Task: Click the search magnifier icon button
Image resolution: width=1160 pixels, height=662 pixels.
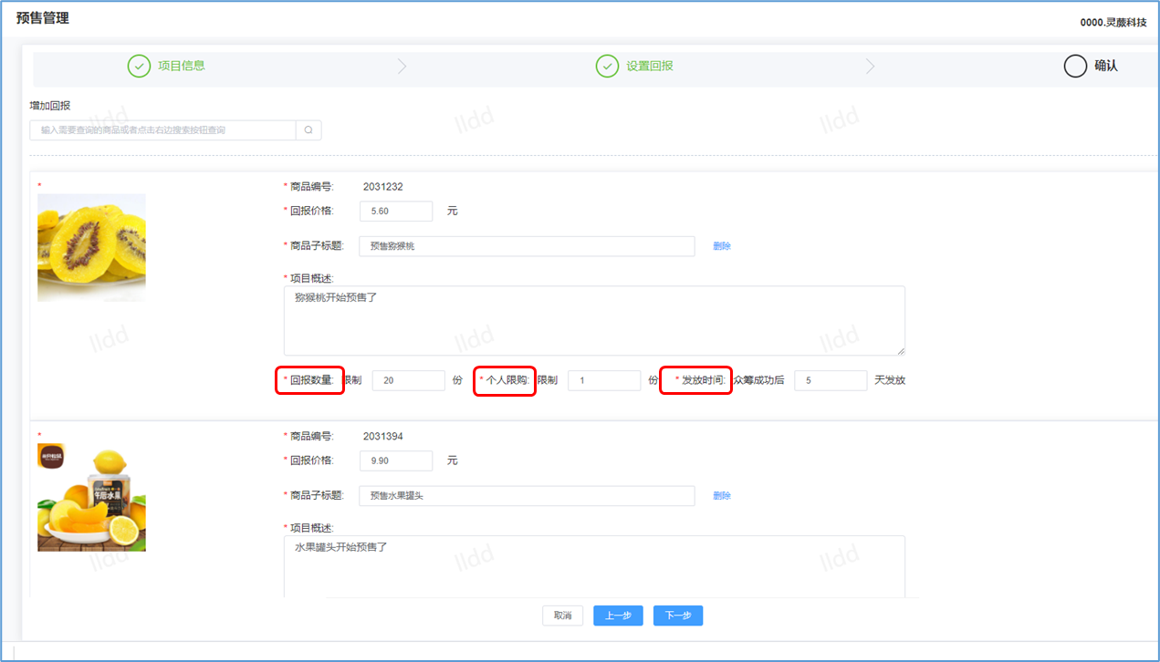Action: (x=308, y=130)
